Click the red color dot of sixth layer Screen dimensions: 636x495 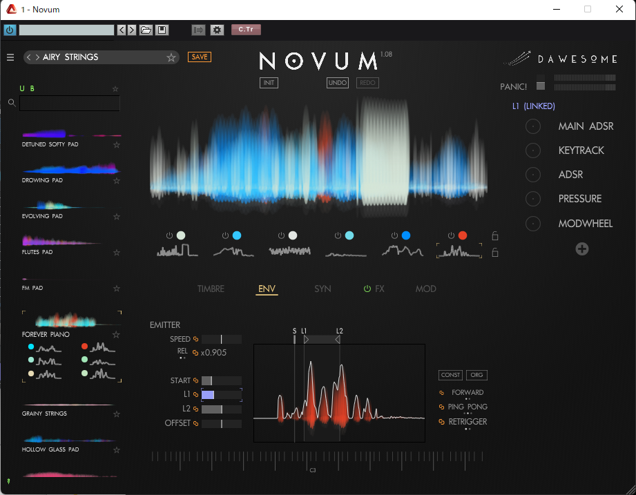coord(463,235)
